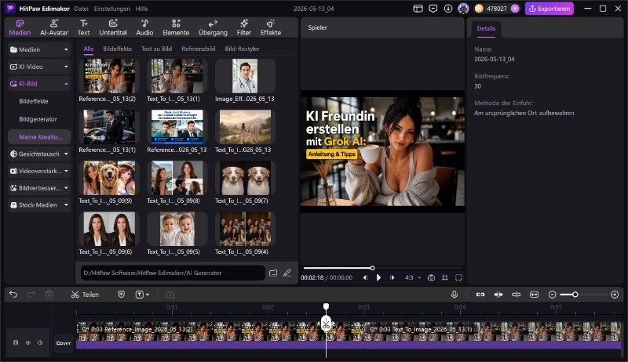Viewport: 628px width, 362px height.
Task: Step to previous frame in player
Action: pyautogui.click(x=365, y=277)
